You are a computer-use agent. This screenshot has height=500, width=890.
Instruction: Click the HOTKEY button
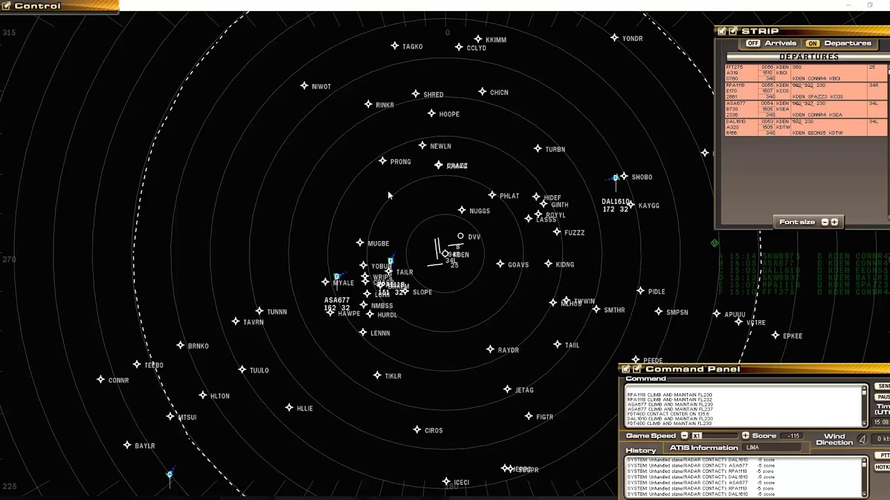pyautogui.click(x=883, y=467)
